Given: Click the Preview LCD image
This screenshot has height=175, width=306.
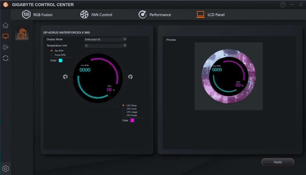Looking at the screenshot, I should coord(228,76).
